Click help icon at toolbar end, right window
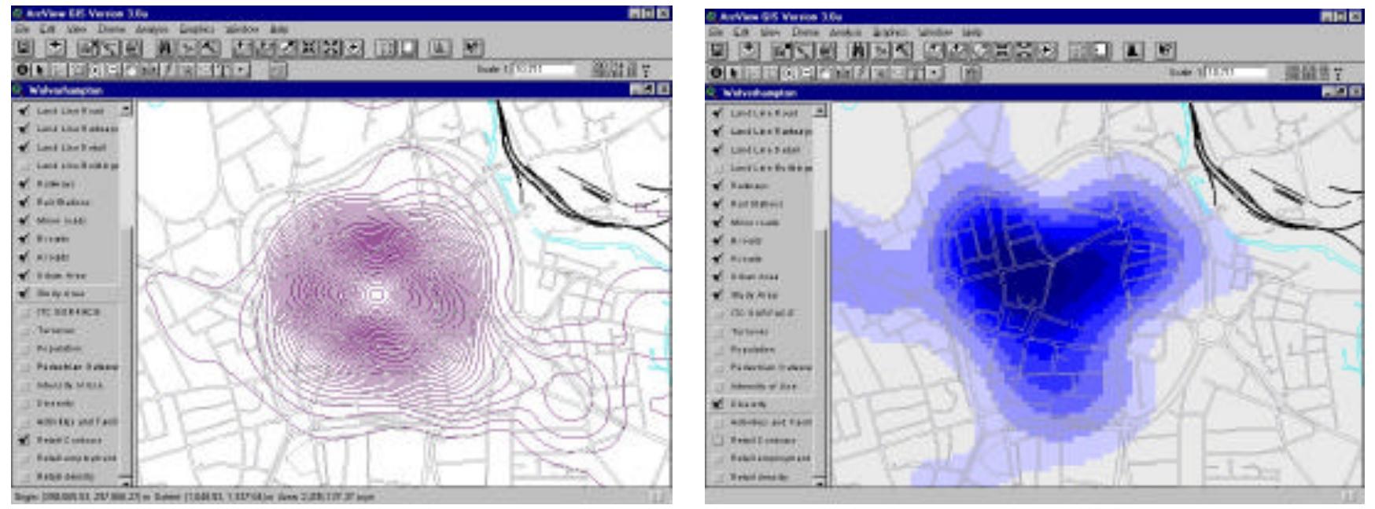This screenshot has height=509, width=1375. (1165, 51)
